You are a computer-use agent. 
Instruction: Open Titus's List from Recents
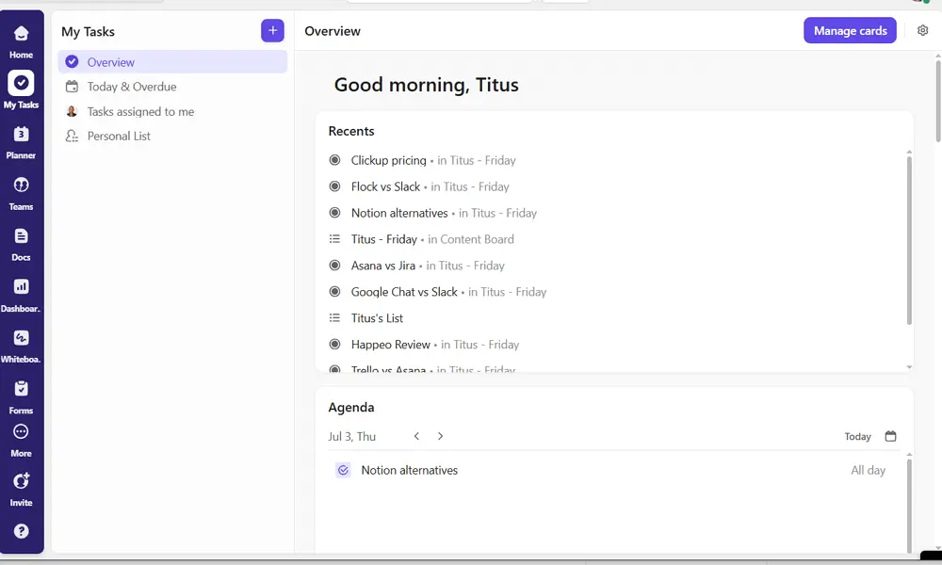tap(378, 318)
